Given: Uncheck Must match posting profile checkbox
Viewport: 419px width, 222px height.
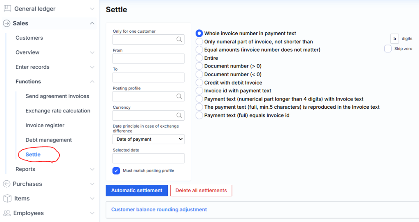Looking at the screenshot, I should click(x=116, y=170).
